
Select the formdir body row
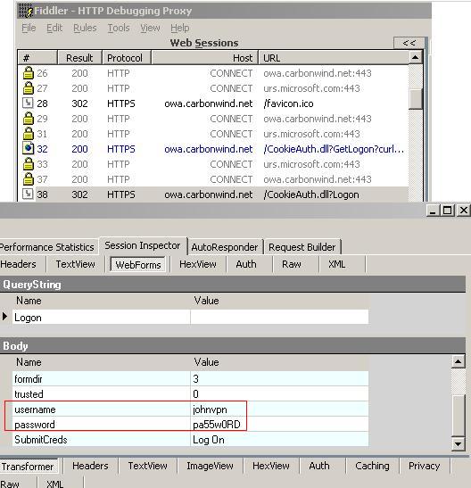pos(190,379)
